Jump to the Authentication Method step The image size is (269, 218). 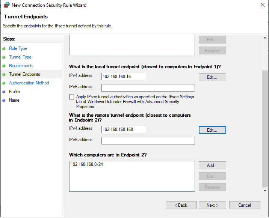click(29, 83)
